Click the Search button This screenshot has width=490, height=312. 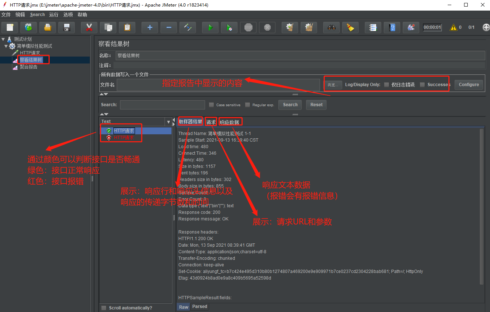coord(290,105)
